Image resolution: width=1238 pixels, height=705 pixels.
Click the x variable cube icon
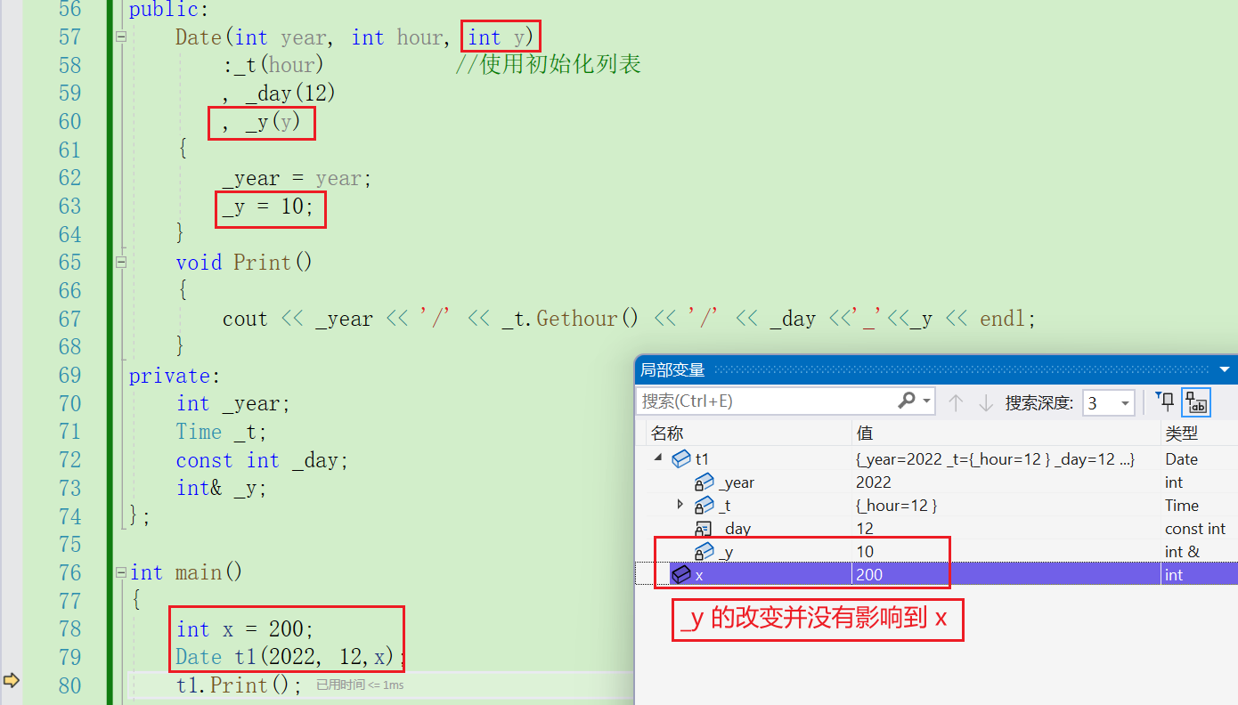(x=681, y=575)
